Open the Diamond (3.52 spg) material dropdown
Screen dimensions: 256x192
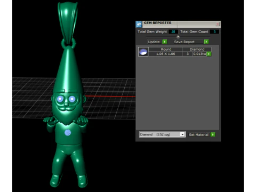(162, 134)
